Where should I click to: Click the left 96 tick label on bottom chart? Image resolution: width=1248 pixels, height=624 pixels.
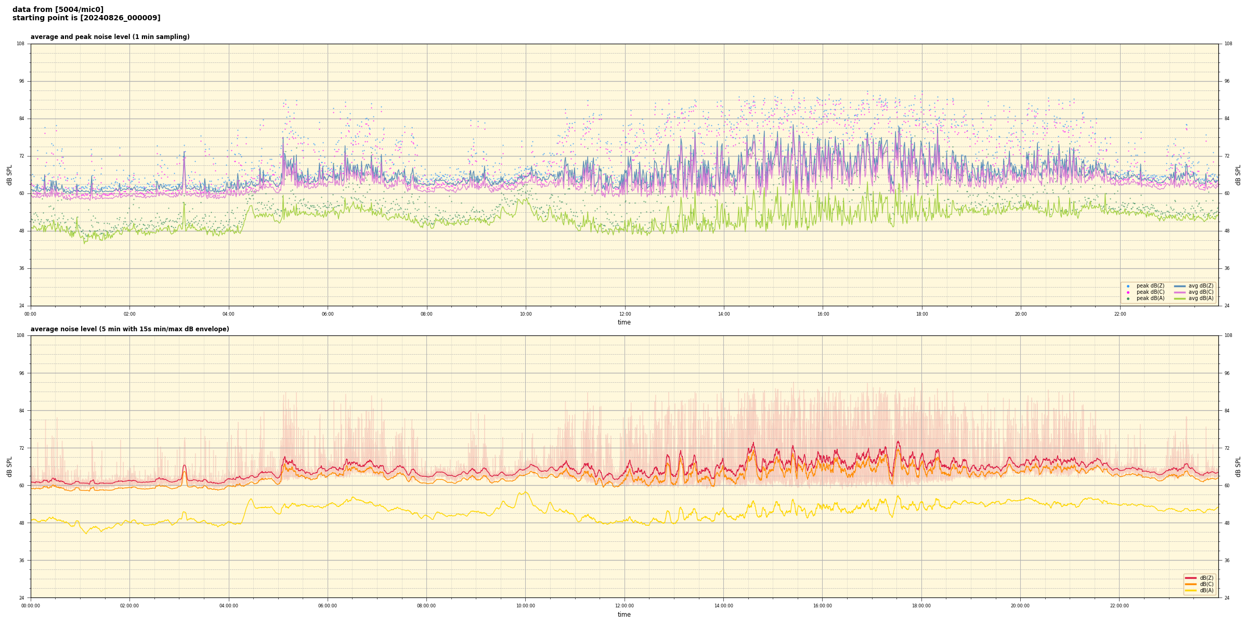[21, 373]
